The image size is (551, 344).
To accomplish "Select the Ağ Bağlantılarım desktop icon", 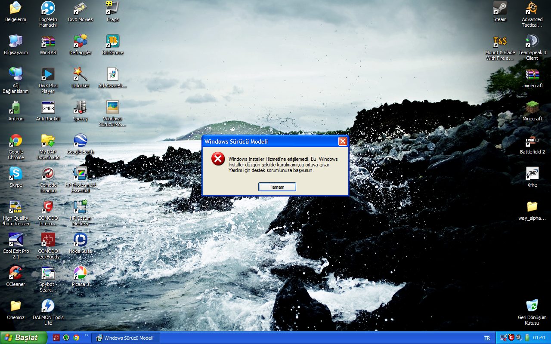I will pyautogui.click(x=15, y=80).
